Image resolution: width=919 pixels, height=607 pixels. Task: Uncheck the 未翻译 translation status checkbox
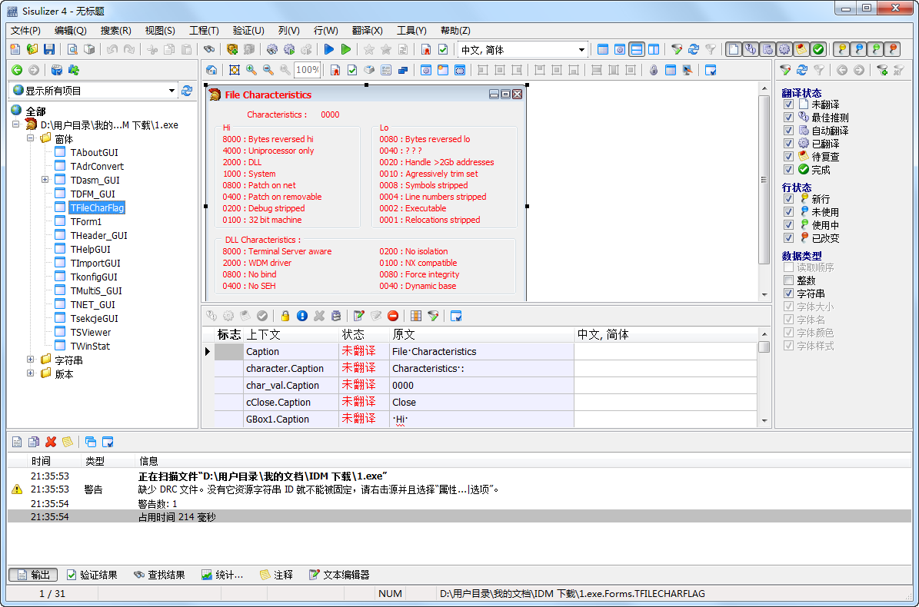click(788, 104)
